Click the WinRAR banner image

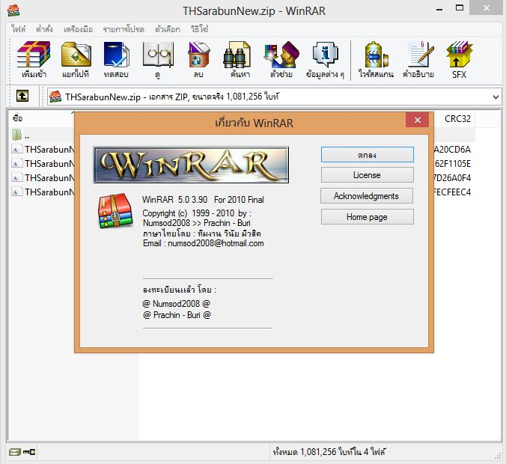click(x=191, y=165)
